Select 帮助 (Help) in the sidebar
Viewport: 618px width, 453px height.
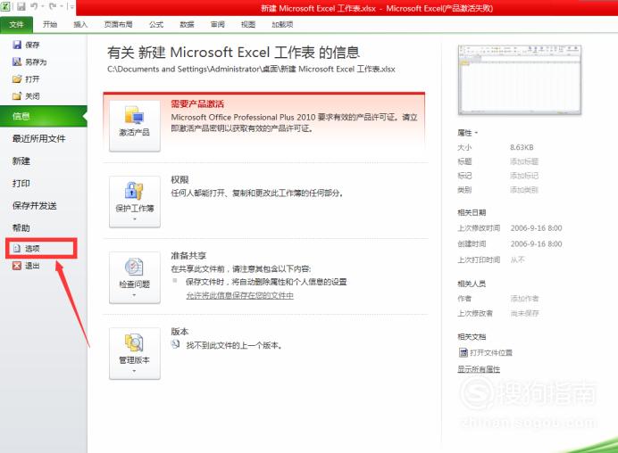coord(21,228)
